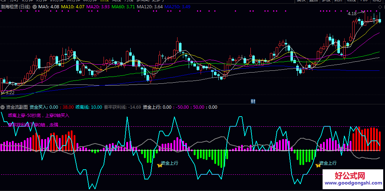Click the diamond icon at top right
Viewport: 385px width, 191px height.
pyautogui.click(x=380, y=7)
